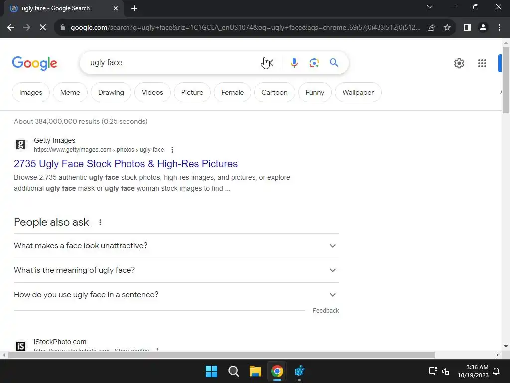Click horizontal scrollbar right arrow

coord(498,355)
